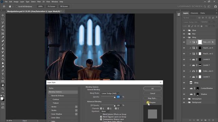Viewport: 218px width, 122px height.
Task: Click the Fill Screen button
Action: (x=64, y=6)
